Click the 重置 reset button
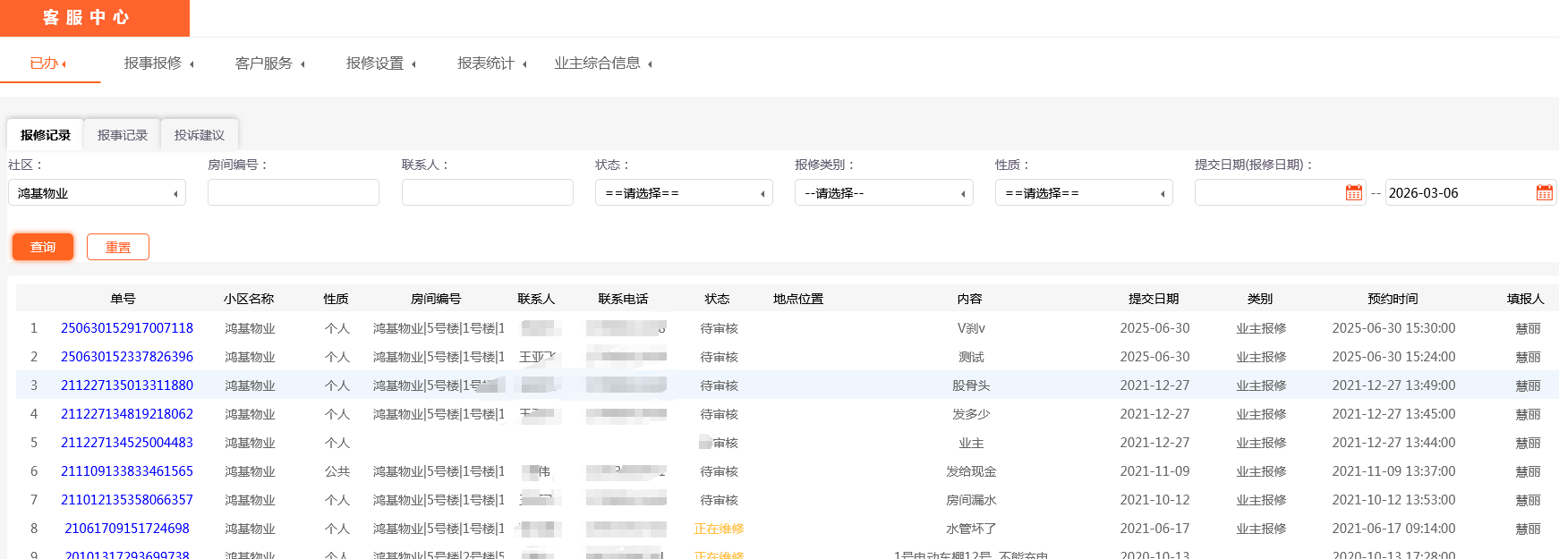This screenshot has width=1559, height=559. click(118, 247)
